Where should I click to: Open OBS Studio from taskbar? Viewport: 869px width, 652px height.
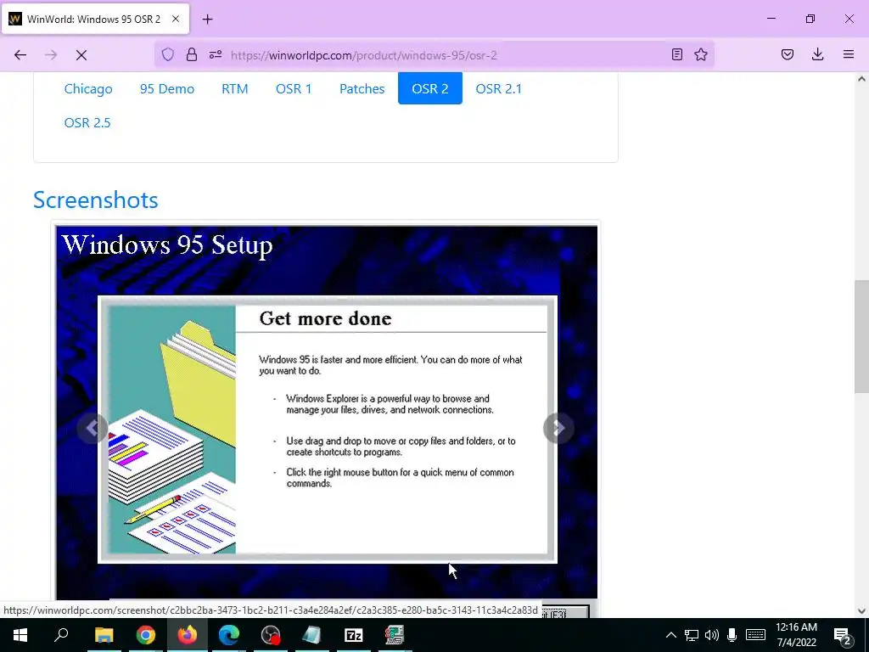(x=271, y=635)
